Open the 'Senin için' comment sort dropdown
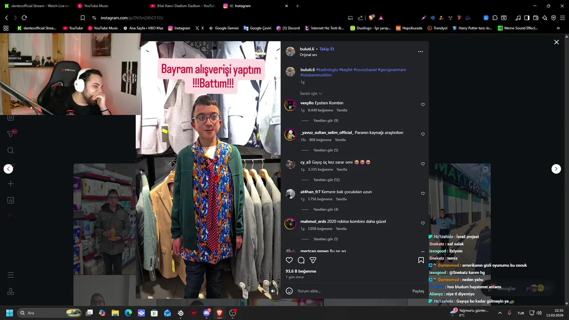Viewport: 569px width, 320px height. pyautogui.click(x=311, y=93)
